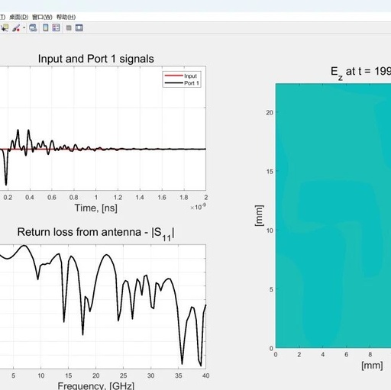Insert a colorbar using the toolbar icon
Viewport: 391px width, 390px height.
(46, 27)
